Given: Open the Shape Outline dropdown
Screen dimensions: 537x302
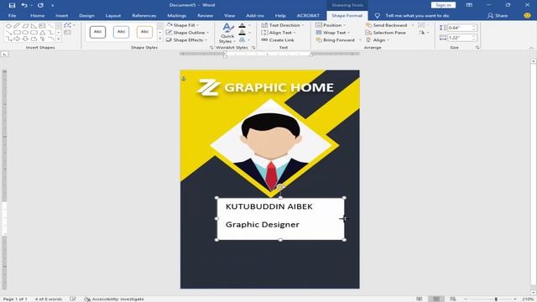Looking at the screenshot, I should tap(187, 33).
